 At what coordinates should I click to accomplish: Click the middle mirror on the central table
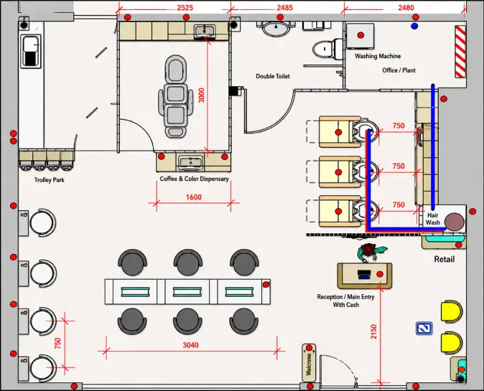[187, 292]
